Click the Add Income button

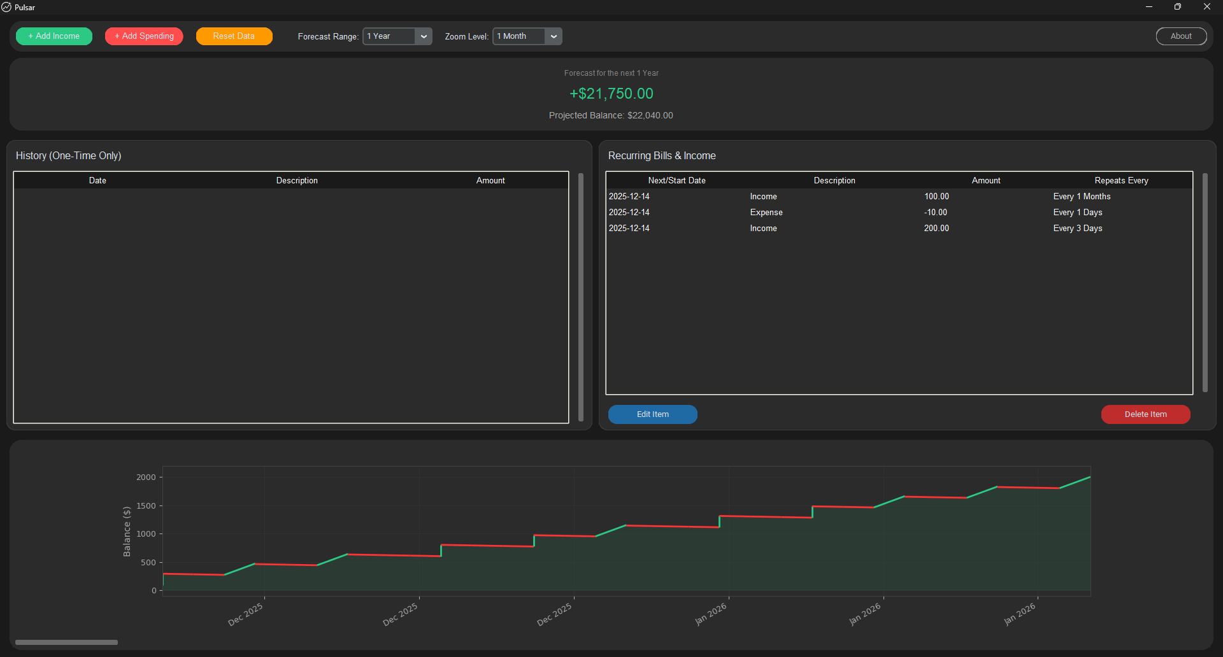pos(54,36)
